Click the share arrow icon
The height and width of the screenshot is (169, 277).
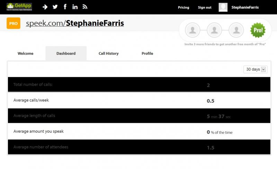[x=45, y=7]
